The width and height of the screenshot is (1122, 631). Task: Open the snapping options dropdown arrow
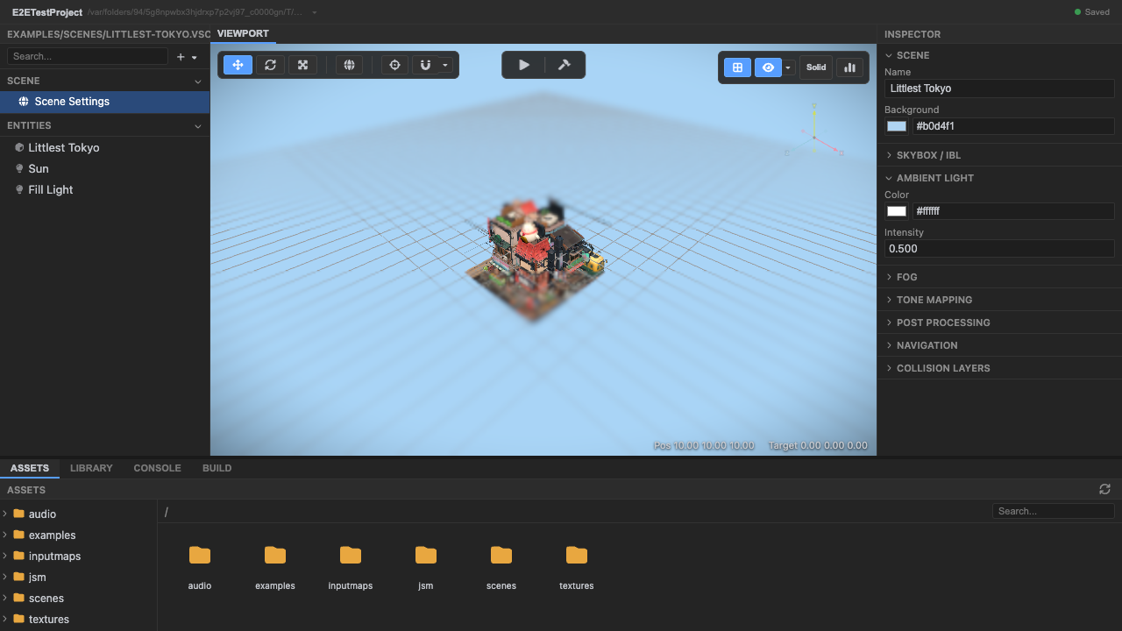pyautogui.click(x=445, y=65)
